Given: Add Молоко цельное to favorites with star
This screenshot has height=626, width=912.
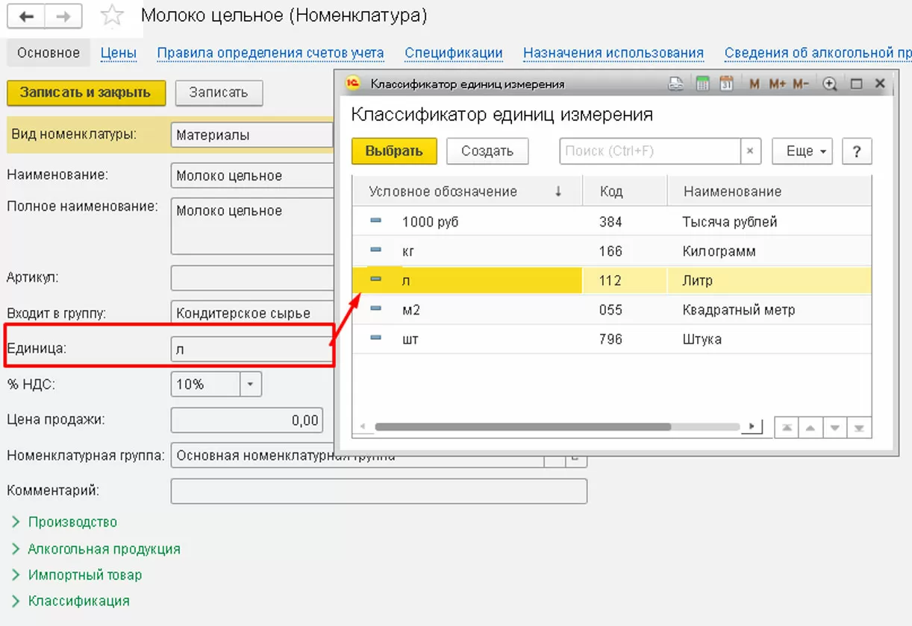Looking at the screenshot, I should coord(112,16).
